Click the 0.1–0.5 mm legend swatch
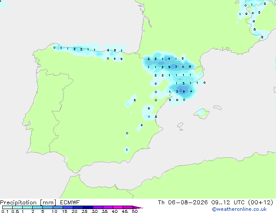276x213 pixels. coord(7,207)
